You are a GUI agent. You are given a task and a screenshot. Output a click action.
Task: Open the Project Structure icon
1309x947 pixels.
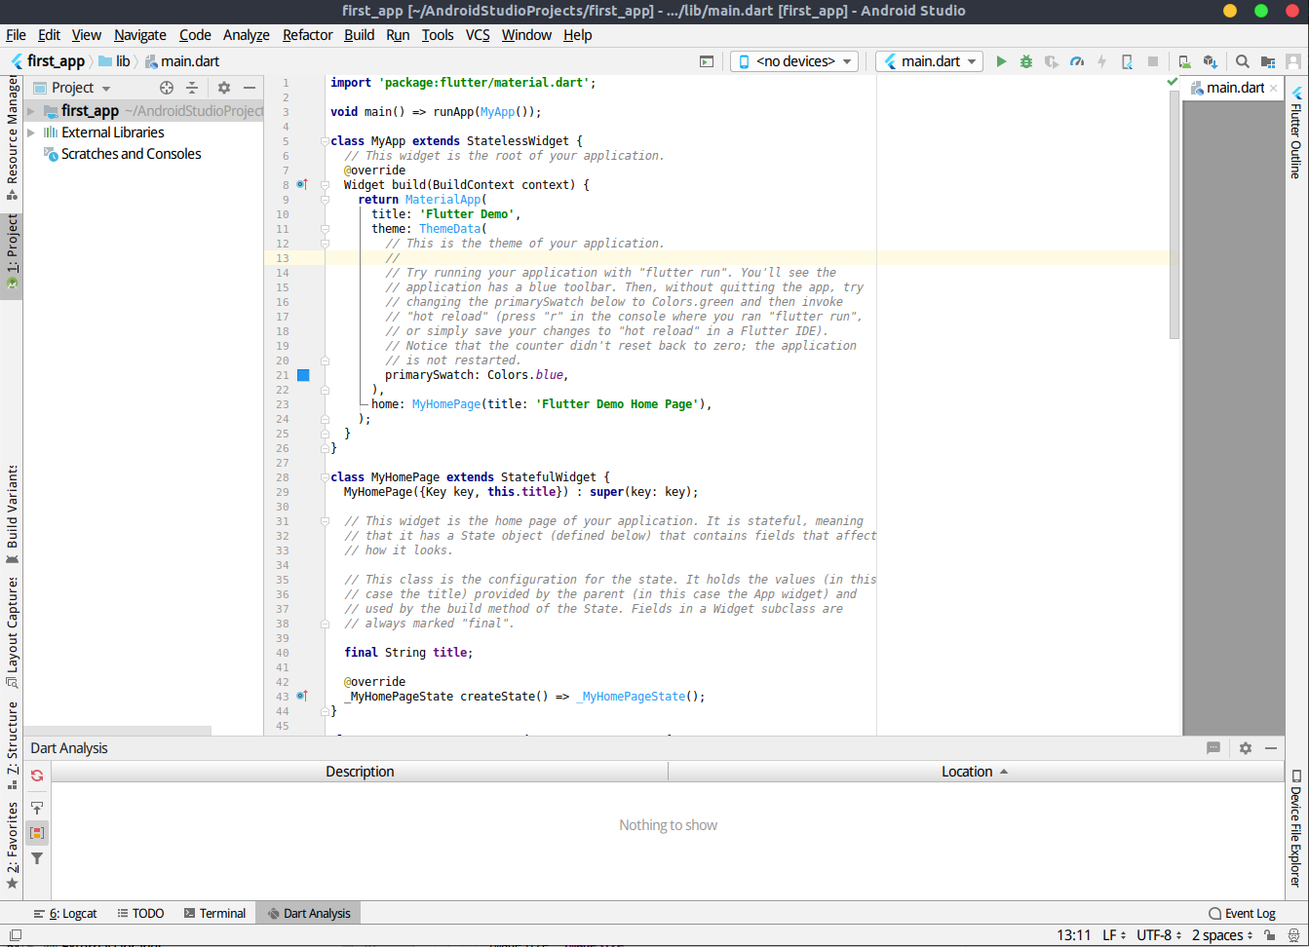tap(1266, 60)
